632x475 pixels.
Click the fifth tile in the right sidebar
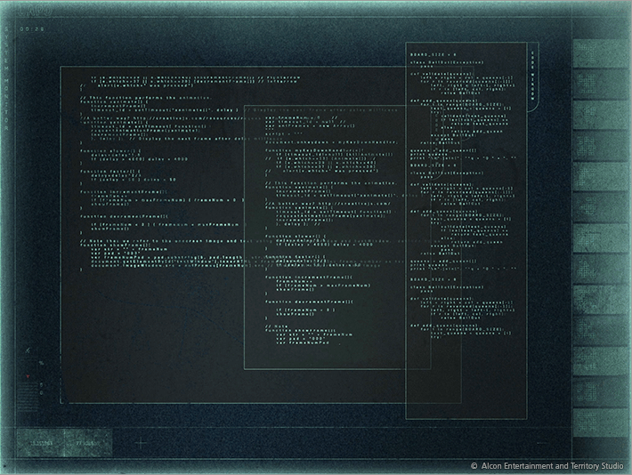coord(602,176)
